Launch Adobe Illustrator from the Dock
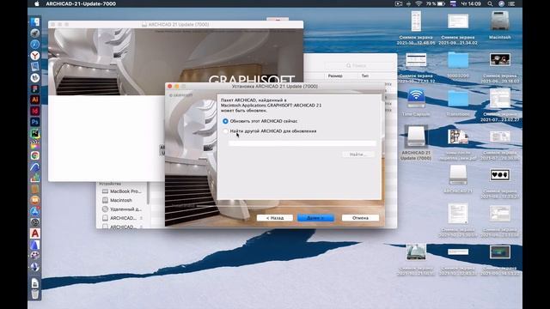The height and width of the screenshot is (309, 550). coord(34,100)
